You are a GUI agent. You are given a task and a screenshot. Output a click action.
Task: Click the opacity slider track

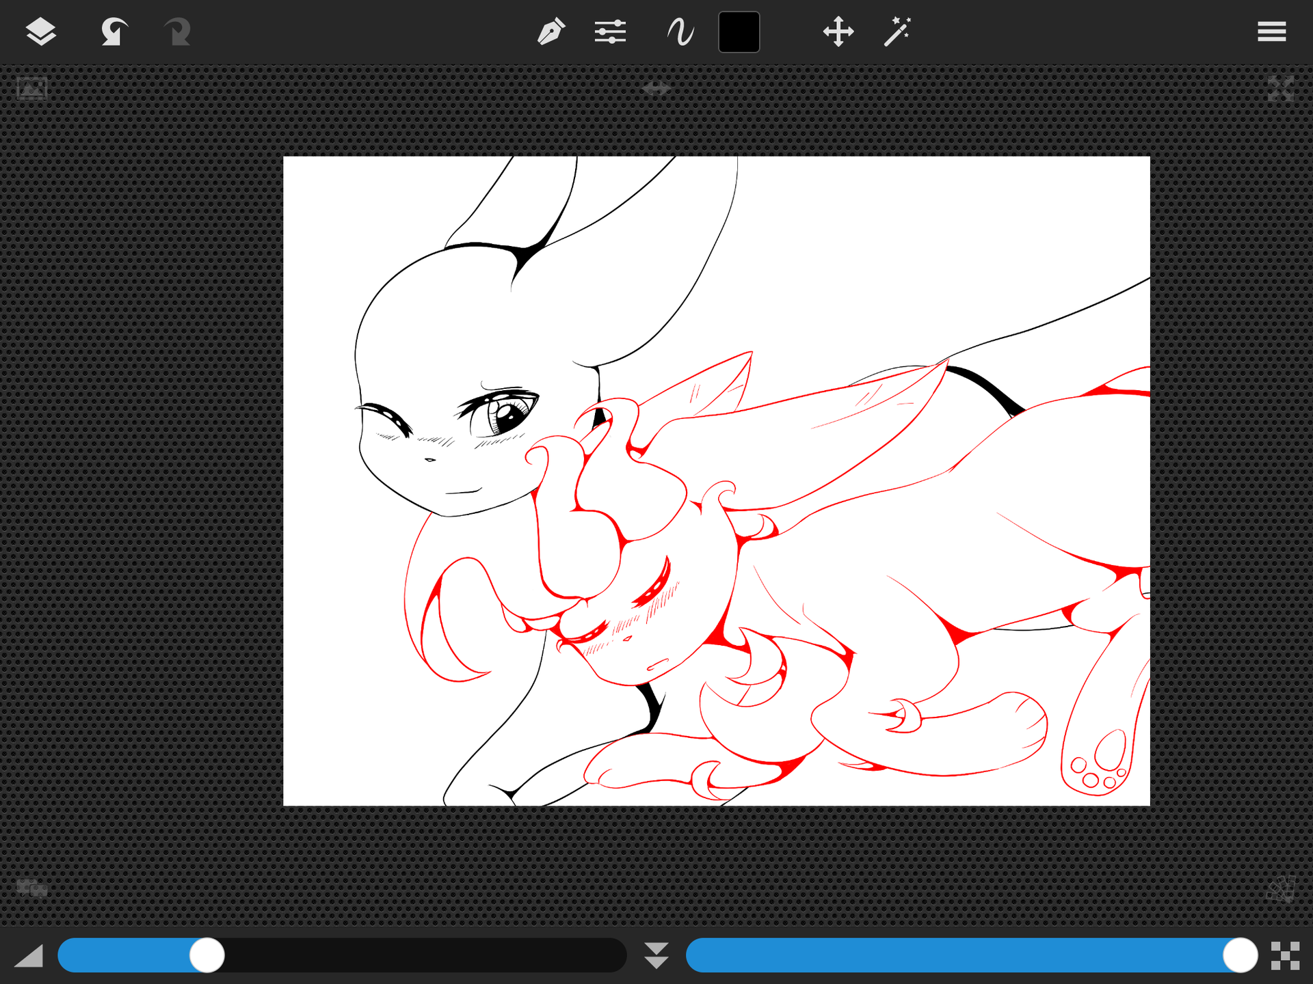coord(971,955)
